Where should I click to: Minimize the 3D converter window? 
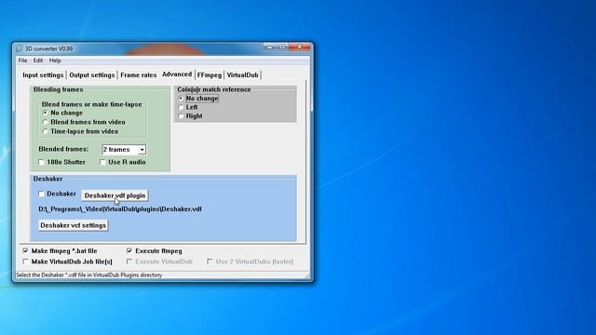click(269, 47)
